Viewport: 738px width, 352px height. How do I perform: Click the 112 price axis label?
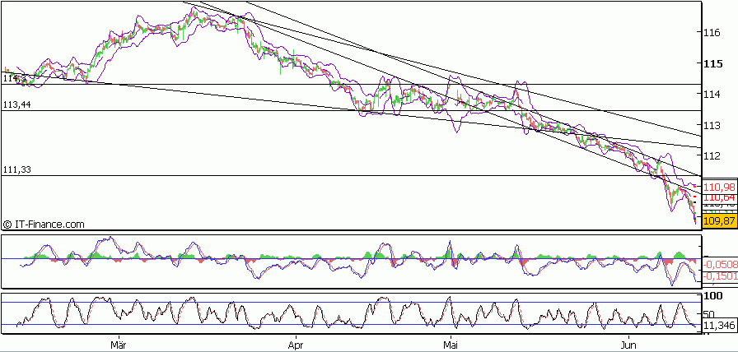coord(712,155)
